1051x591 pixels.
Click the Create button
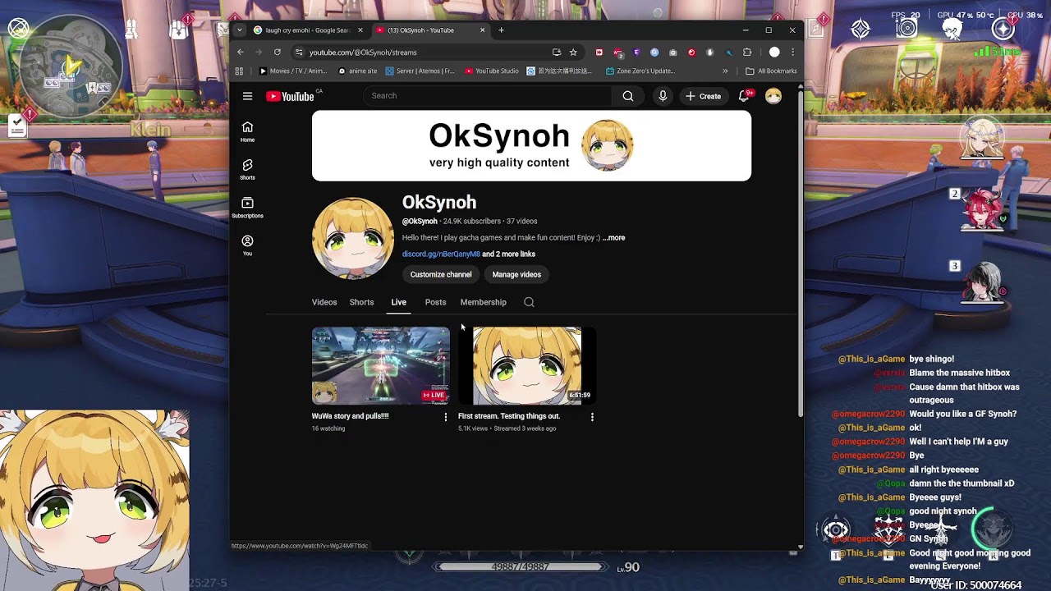tap(704, 96)
